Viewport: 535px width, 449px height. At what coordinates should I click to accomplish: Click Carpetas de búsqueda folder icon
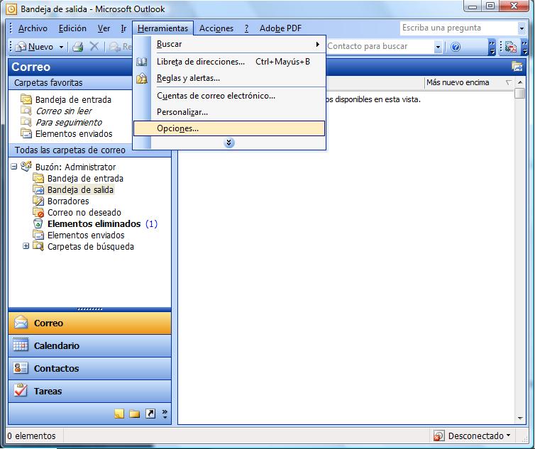tap(38, 246)
